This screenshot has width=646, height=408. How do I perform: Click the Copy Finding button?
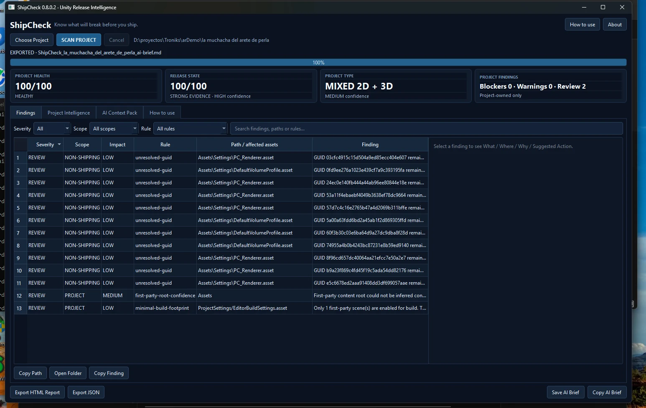pos(109,373)
